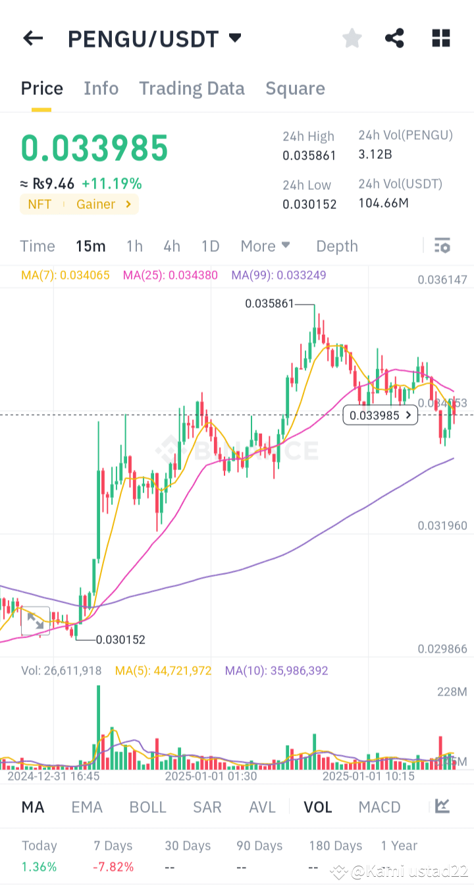Screen dimensions: 474x886
Task: Enable the MACD indicator
Action: 379,806
